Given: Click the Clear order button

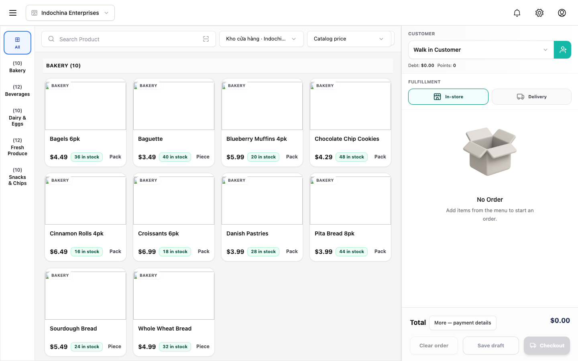Looking at the screenshot, I should click(434, 346).
